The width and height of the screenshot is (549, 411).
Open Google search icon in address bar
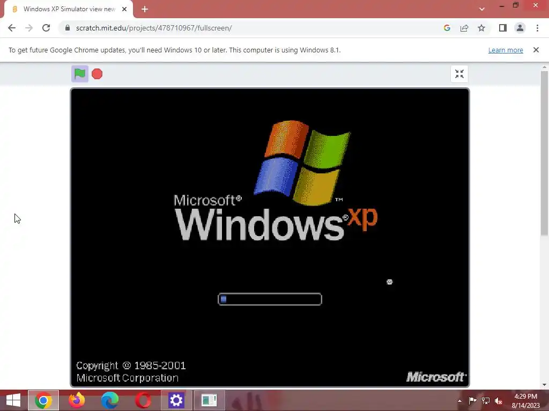pyautogui.click(x=447, y=28)
